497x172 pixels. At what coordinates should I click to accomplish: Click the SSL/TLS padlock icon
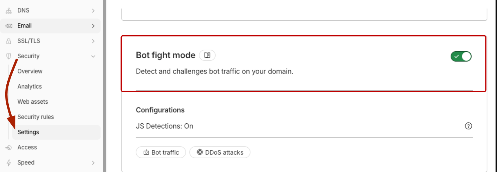tap(9, 41)
